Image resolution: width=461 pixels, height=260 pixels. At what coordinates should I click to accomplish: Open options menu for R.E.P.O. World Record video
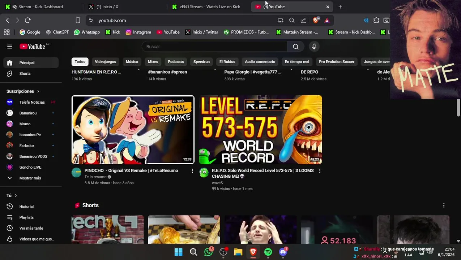tap(320, 171)
